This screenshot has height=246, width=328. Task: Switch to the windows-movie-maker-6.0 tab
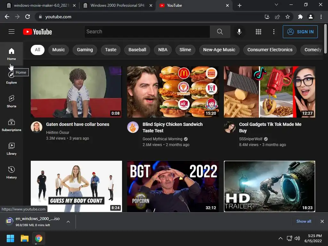[x=41, y=5]
